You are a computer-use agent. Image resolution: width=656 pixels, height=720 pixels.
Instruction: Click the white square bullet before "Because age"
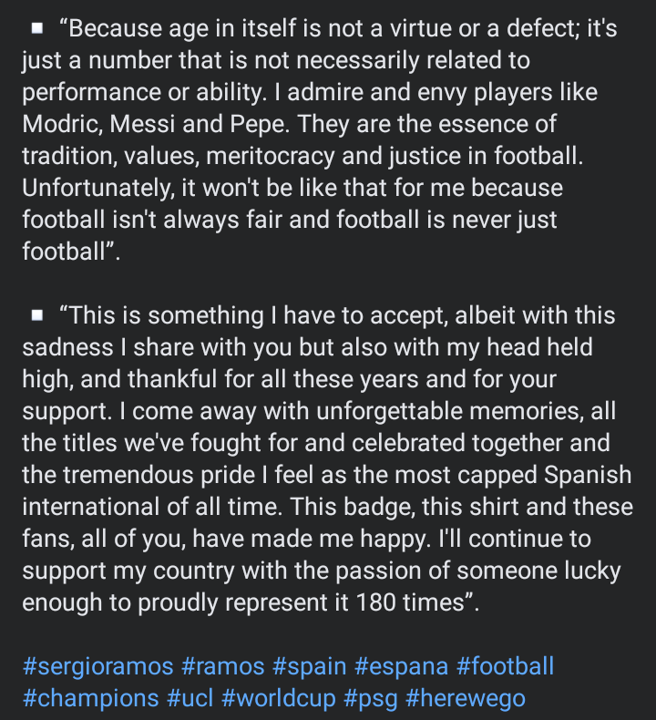[x=37, y=28]
